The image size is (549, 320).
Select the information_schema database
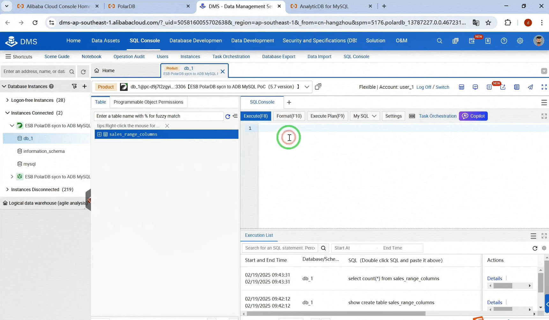(44, 151)
